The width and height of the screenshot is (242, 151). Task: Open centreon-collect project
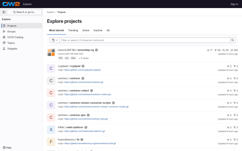pyautogui.click(x=73, y=91)
